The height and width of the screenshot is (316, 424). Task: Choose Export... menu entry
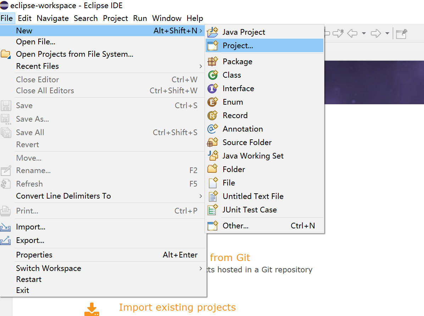pyautogui.click(x=103, y=240)
